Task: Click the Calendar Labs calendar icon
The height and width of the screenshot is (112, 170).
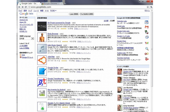Action: tap(147, 22)
